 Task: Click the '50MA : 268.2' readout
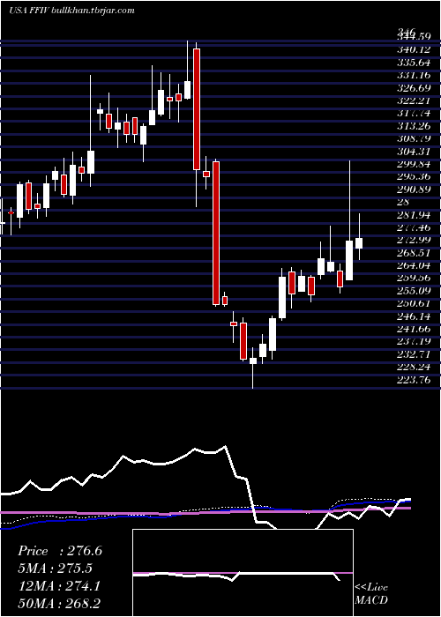(x=60, y=604)
